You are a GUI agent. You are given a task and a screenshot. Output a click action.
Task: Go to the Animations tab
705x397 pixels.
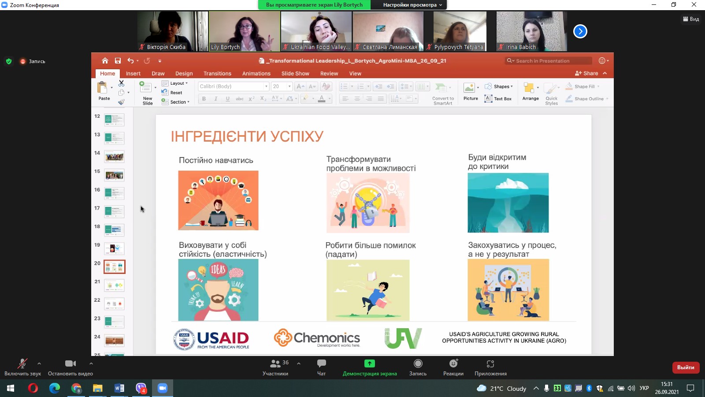pyautogui.click(x=256, y=74)
